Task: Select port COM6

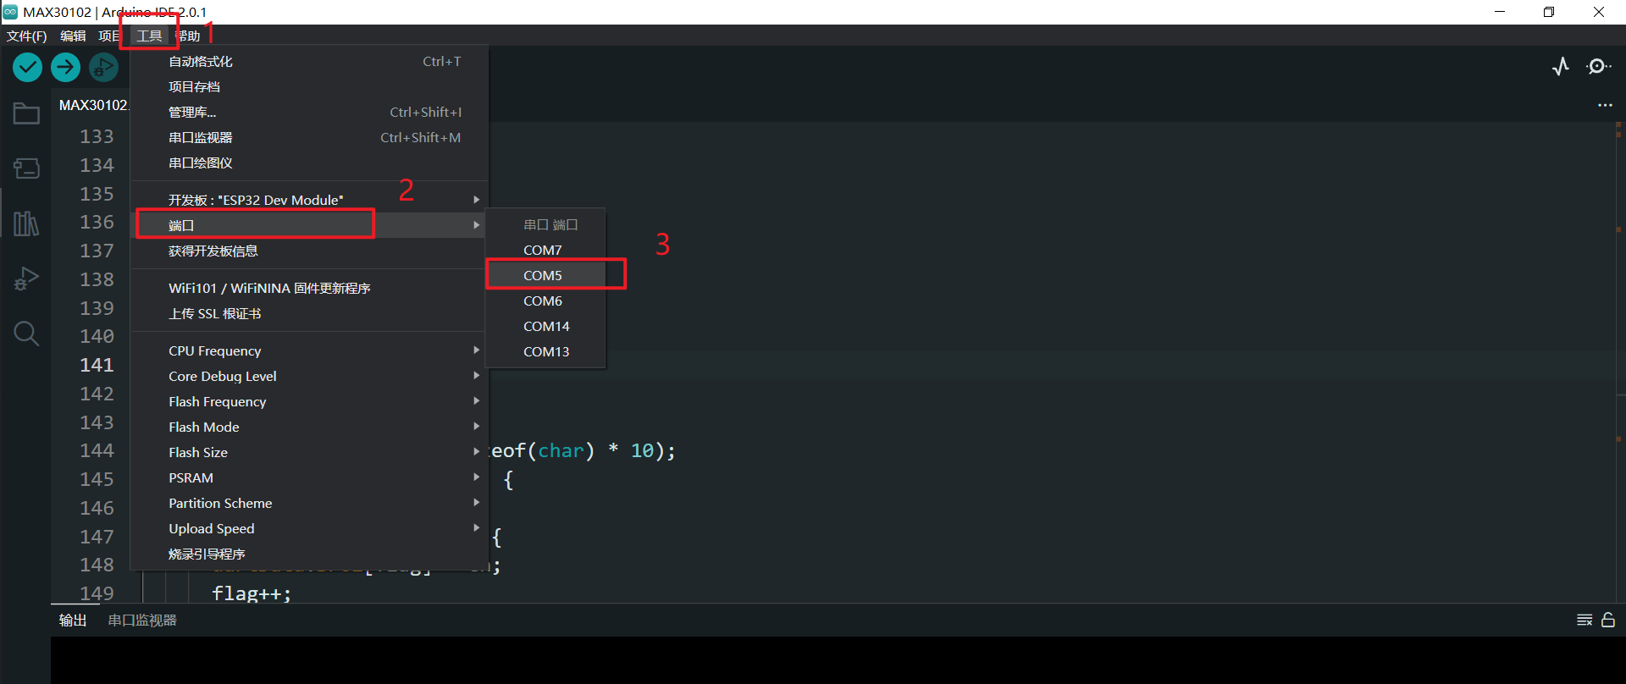Action: (x=545, y=301)
